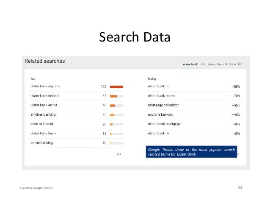270x209 pixels.
Task: Open the ulster bank points rising search
Action: click(x=162, y=96)
